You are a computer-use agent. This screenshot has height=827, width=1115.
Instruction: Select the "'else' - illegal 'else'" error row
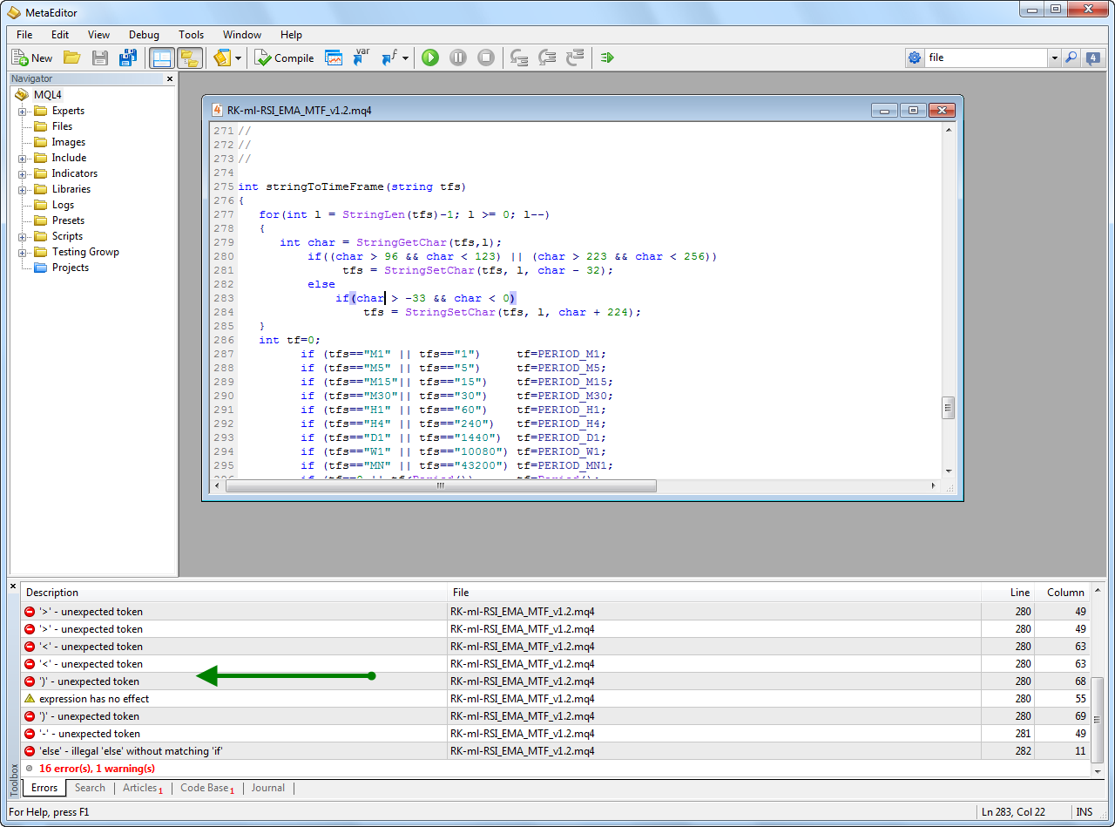pos(555,751)
